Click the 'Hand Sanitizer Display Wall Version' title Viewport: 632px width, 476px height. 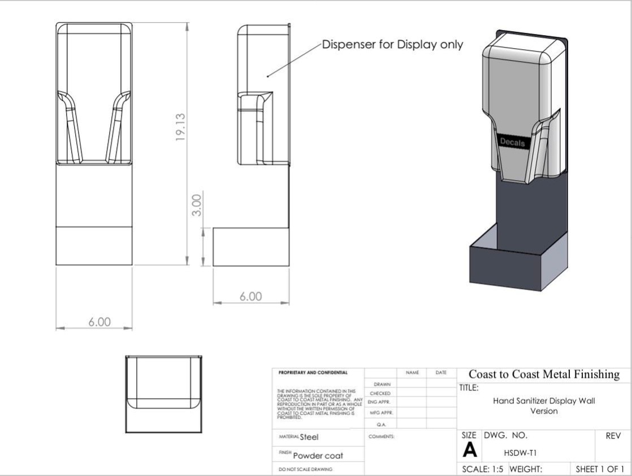point(544,406)
